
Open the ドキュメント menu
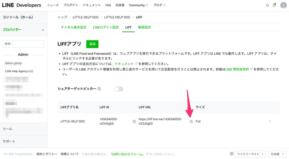click(92, 5)
